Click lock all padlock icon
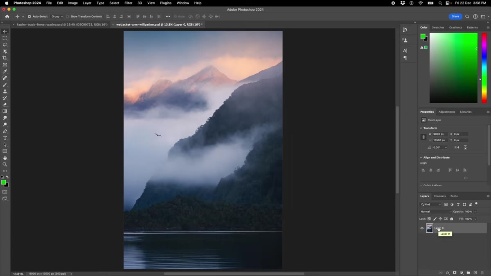Image resolution: width=491 pixels, height=276 pixels. click(x=452, y=219)
